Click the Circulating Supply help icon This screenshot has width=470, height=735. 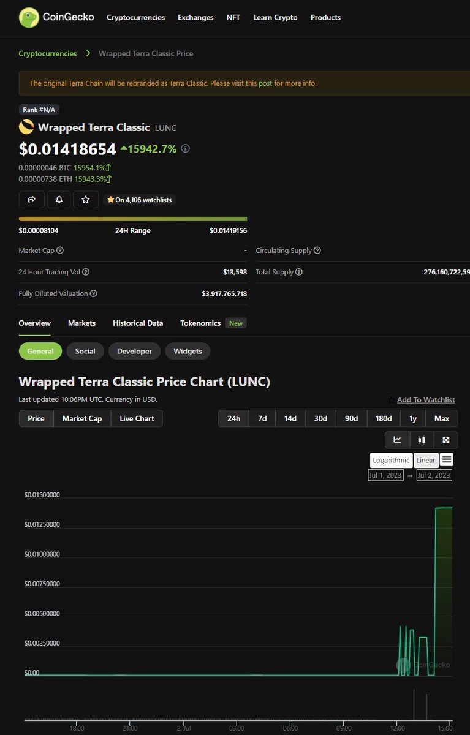pyautogui.click(x=317, y=251)
